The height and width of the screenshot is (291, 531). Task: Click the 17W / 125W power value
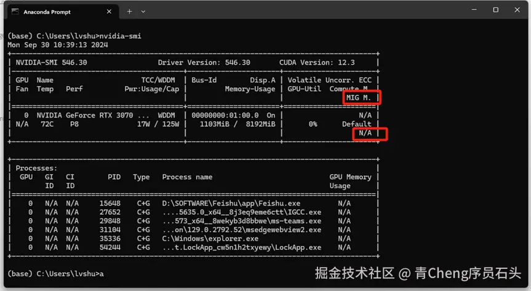click(158, 124)
